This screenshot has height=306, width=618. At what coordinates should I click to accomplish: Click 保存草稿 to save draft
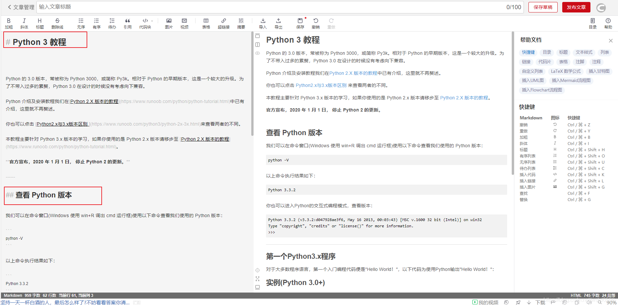[543, 7]
